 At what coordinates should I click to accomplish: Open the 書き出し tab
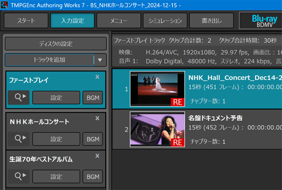click(211, 21)
